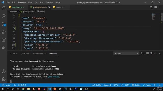Open the terminal selector '1: bash' dropdown
Screen dimensions: 163x91
[x=126, y=53]
